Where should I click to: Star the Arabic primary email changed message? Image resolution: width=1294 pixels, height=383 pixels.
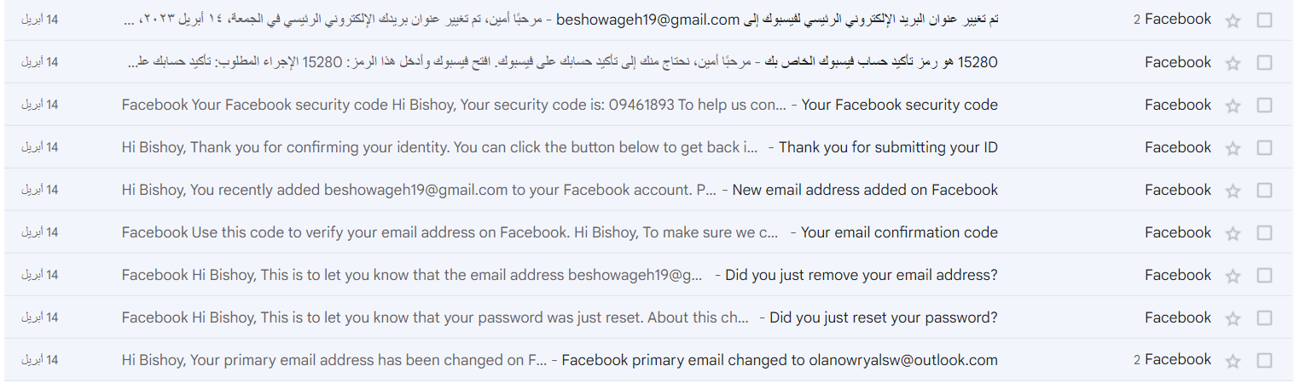[x=1233, y=20]
